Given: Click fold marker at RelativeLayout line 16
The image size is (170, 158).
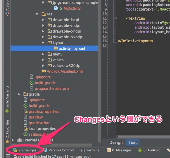Looking at the screenshot, I should point(116,41).
